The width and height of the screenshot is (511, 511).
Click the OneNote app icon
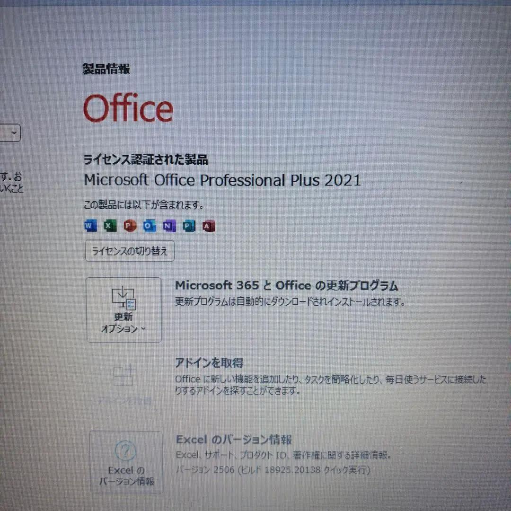(169, 226)
